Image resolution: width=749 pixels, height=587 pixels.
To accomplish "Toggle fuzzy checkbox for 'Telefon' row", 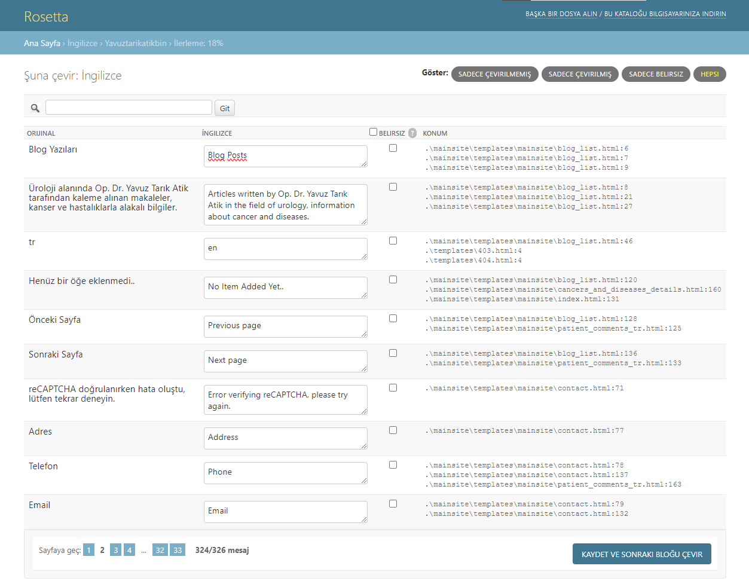I will point(393,464).
